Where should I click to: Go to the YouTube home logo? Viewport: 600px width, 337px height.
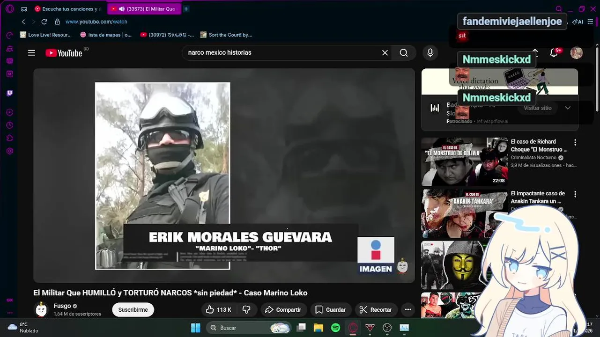click(64, 53)
